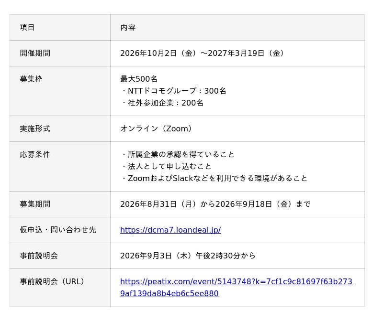383x321 pixels.
Task: Open the dcma7.loandeal.jp link
Action: point(170,230)
